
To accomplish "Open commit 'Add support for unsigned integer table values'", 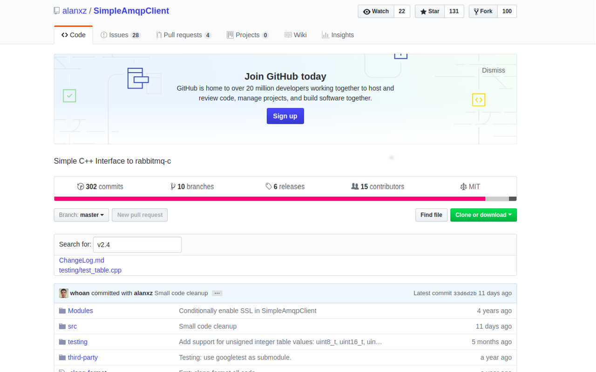I will click(x=280, y=342).
